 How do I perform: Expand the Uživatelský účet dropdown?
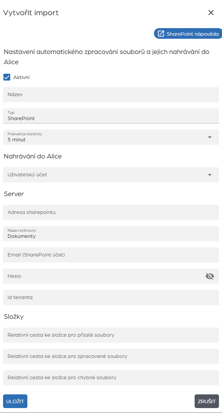point(210,175)
